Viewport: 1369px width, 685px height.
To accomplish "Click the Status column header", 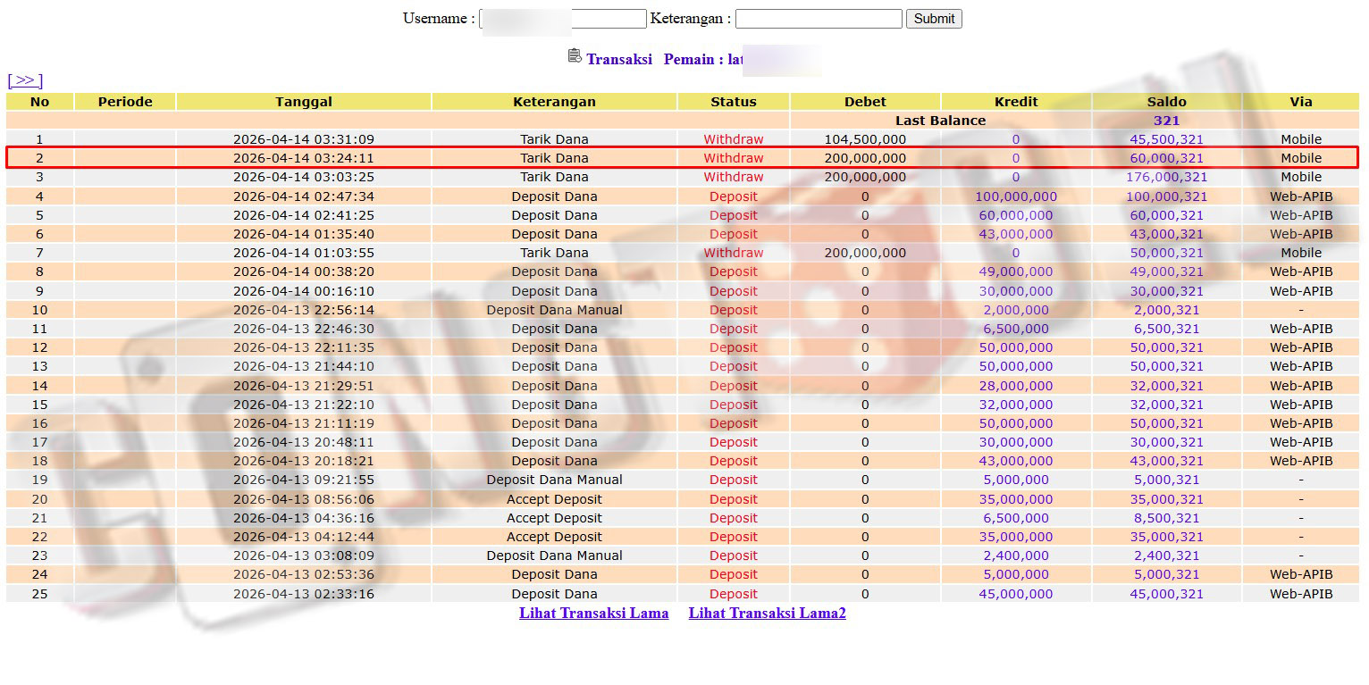I will [x=734, y=102].
